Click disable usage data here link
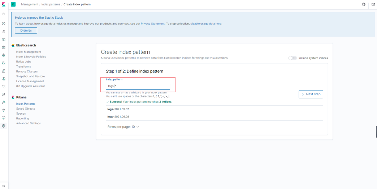 206,24
